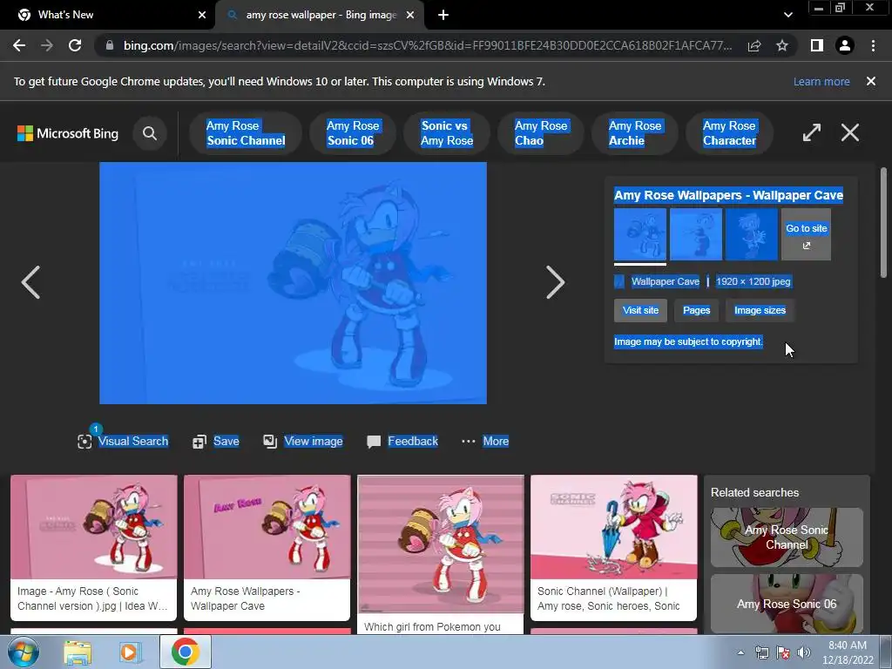892x669 pixels.
Task: Open the Pages button
Action: pyautogui.click(x=696, y=311)
